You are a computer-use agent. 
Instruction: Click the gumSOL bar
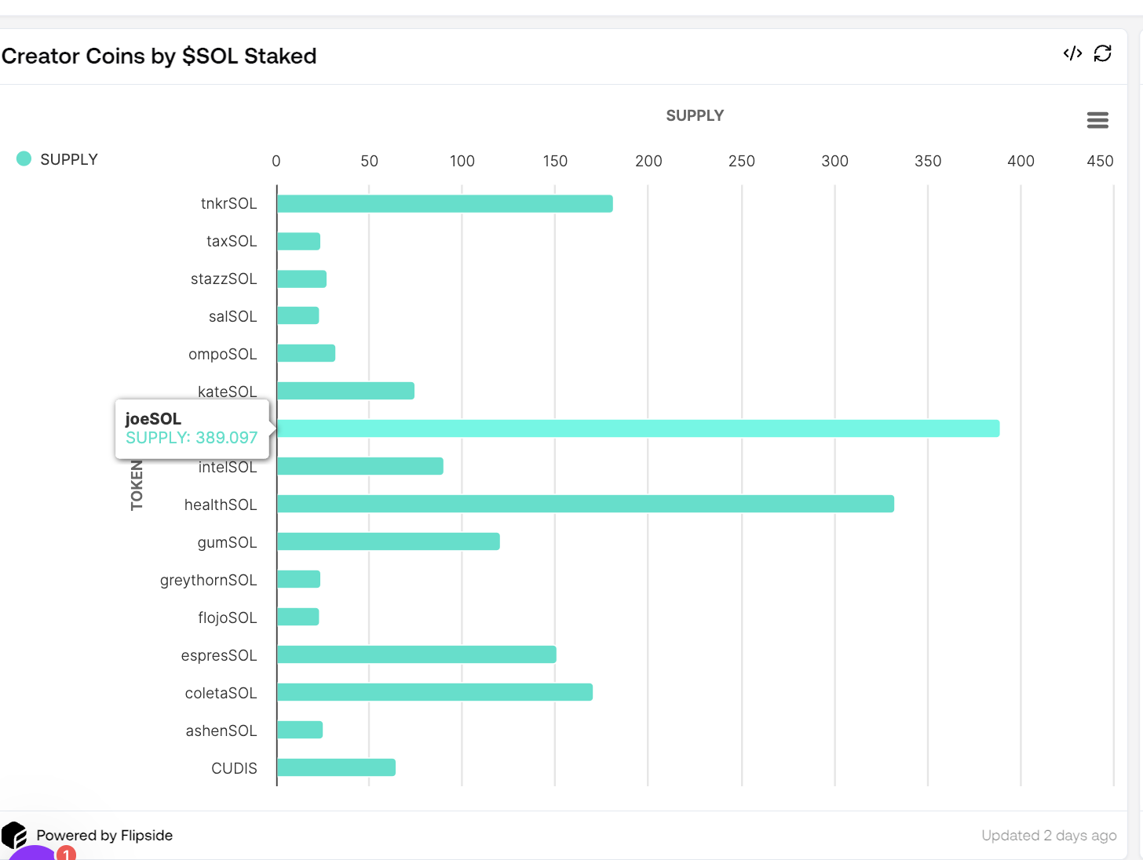[388, 541]
